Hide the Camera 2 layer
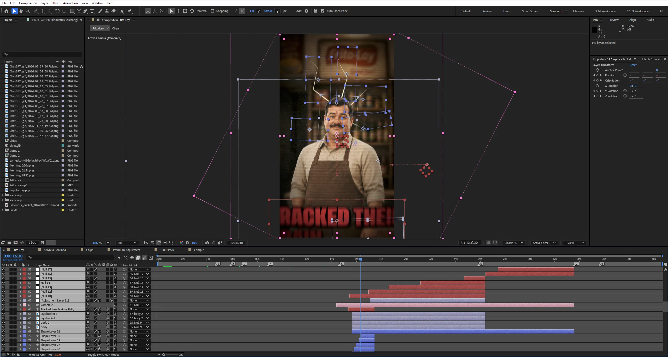 point(3,305)
